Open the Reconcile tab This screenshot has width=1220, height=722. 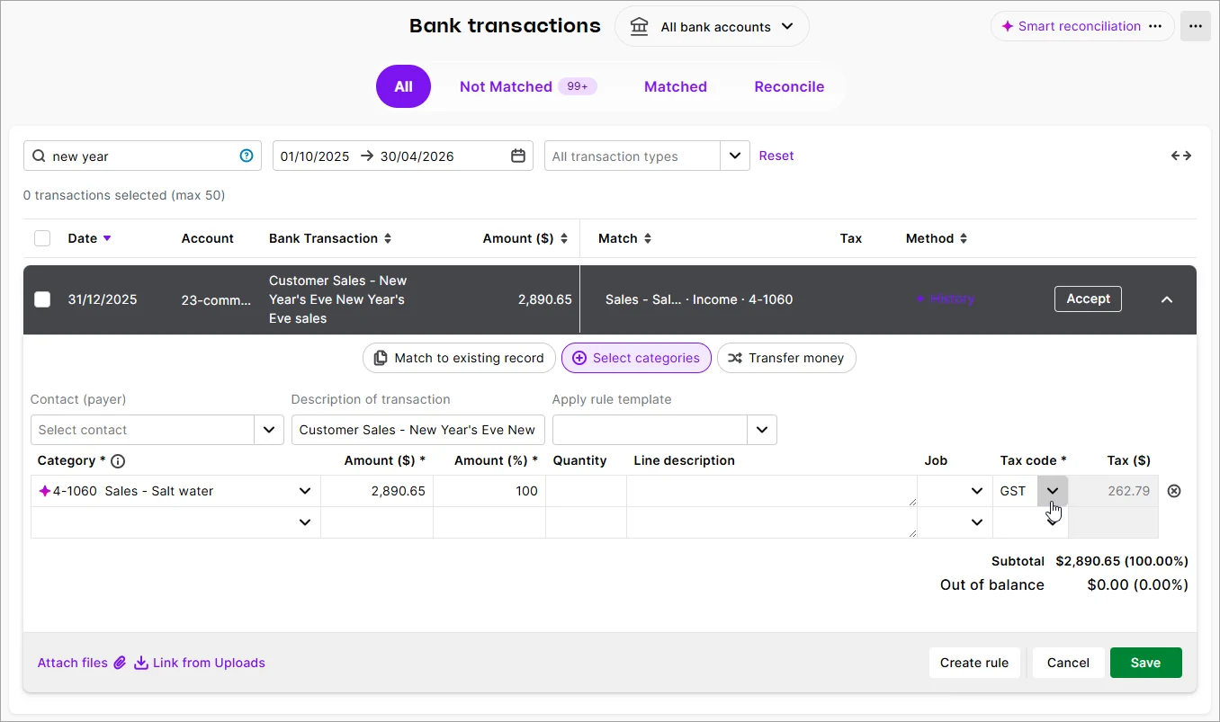click(789, 86)
